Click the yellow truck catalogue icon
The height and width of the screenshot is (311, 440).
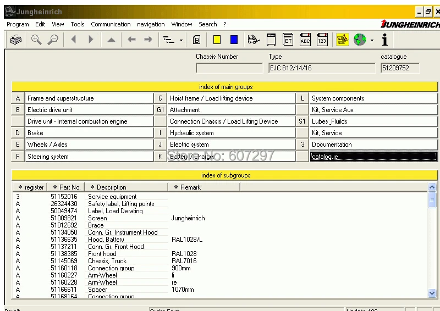click(x=343, y=40)
